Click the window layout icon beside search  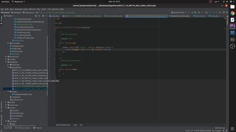pyautogui.click(x=224, y=12)
